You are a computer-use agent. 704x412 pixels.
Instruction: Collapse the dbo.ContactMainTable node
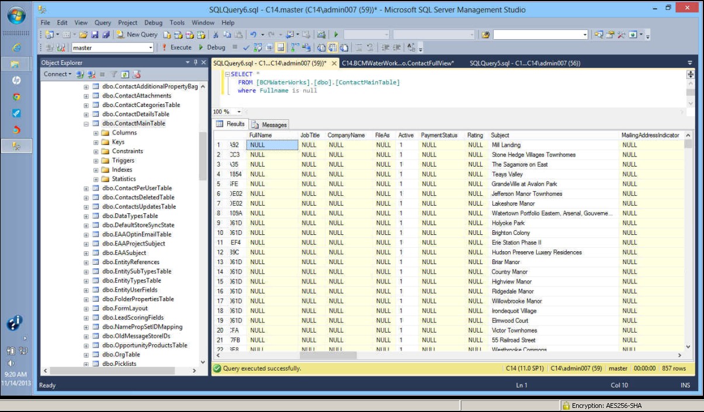86,123
